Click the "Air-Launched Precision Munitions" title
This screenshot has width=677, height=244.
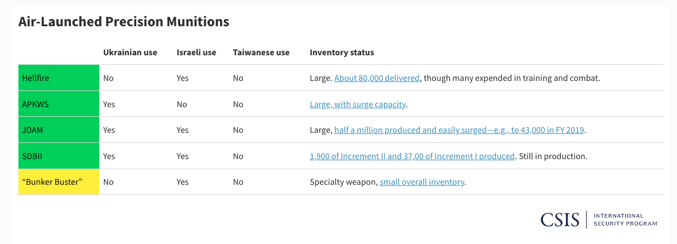pyautogui.click(x=124, y=22)
